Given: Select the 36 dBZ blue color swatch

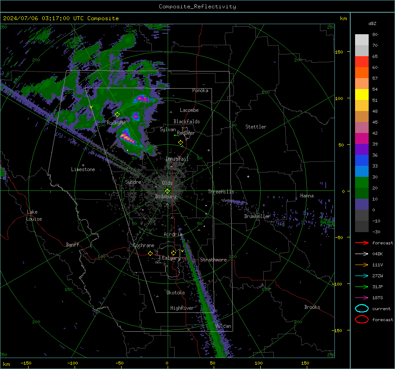Looking at the screenshot, I should click(362, 161).
